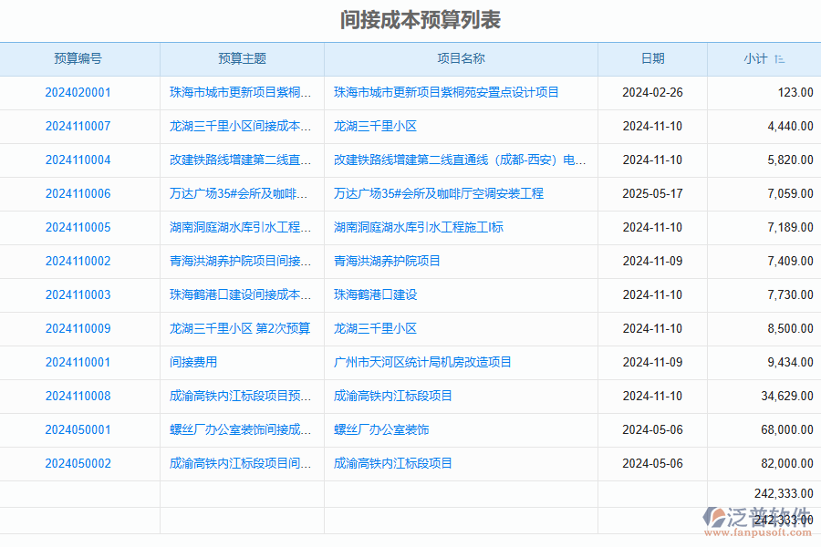Open project 广州市天河区统计局机房改造项目
The image size is (821, 547).
(422, 362)
